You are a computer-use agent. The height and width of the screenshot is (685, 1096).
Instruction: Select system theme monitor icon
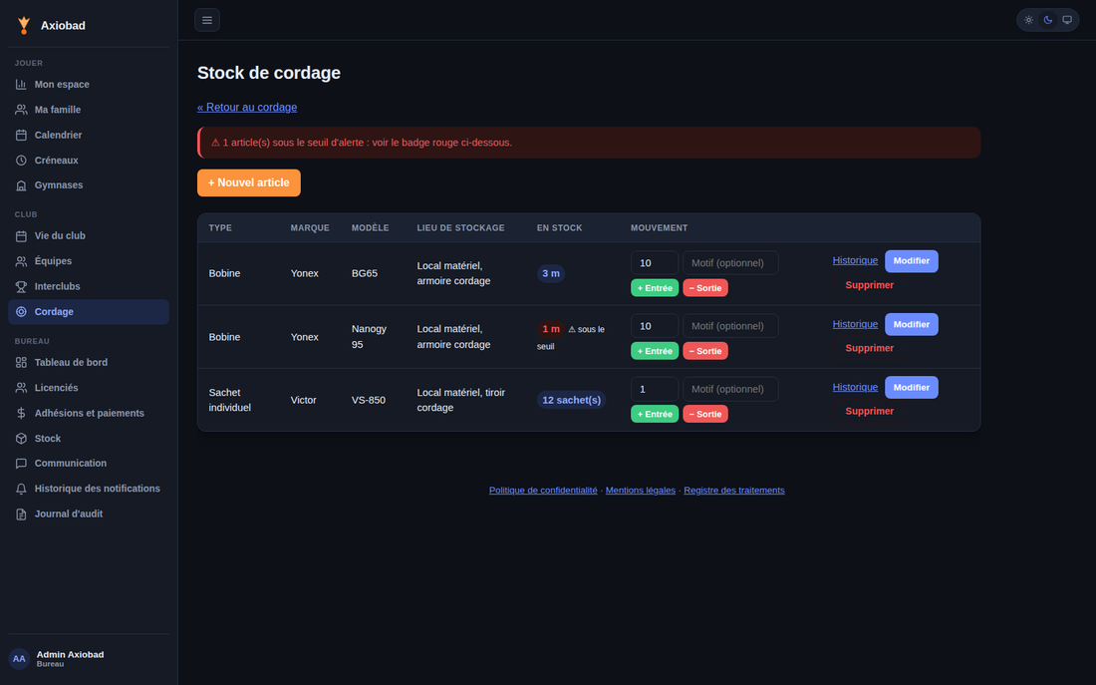pyautogui.click(x=1067, y=20)
